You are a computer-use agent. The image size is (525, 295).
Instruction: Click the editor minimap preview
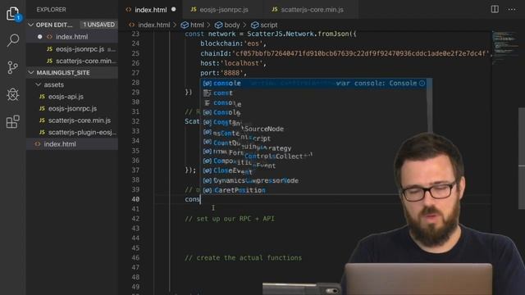coord(505,47)
